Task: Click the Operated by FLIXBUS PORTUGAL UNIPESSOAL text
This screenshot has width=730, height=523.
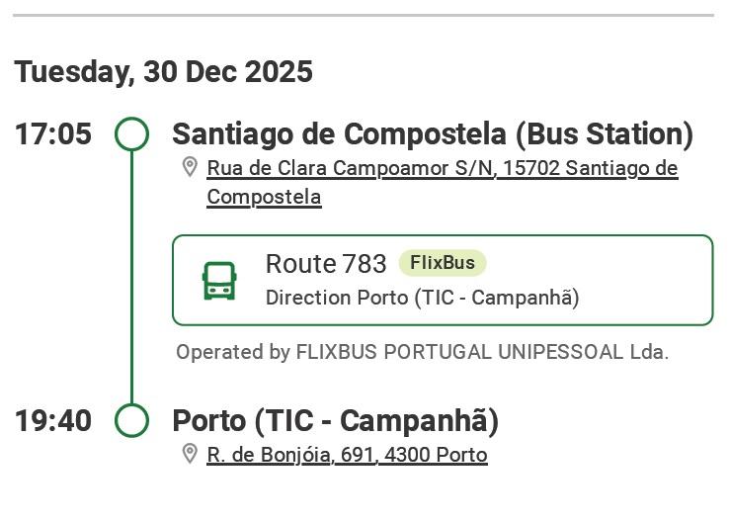Action: [x=422, y=352]
